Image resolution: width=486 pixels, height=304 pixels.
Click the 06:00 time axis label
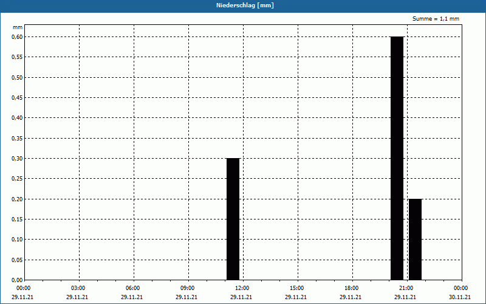pos(133,288)
